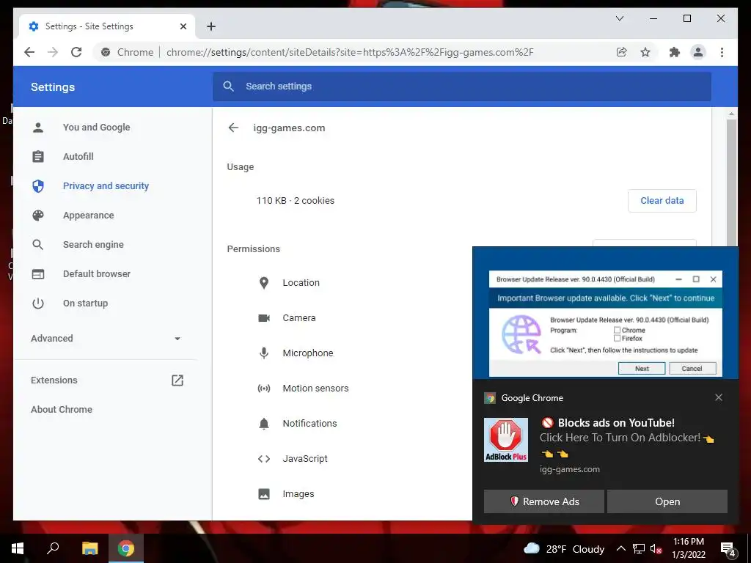Go back with the browser back arrow
The image size is (751, 563).
click(29, 52)
